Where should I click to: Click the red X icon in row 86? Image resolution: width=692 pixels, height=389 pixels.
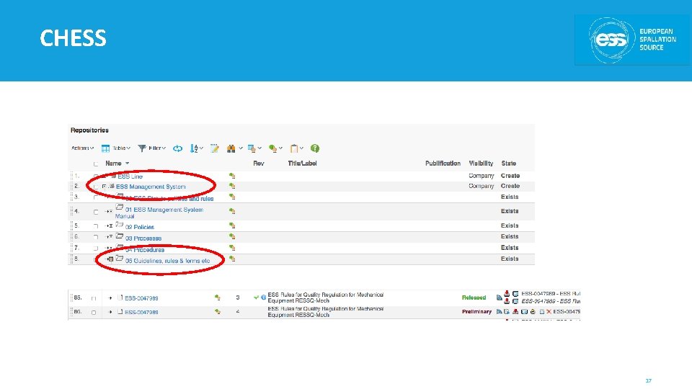click(x=549, y=312)
